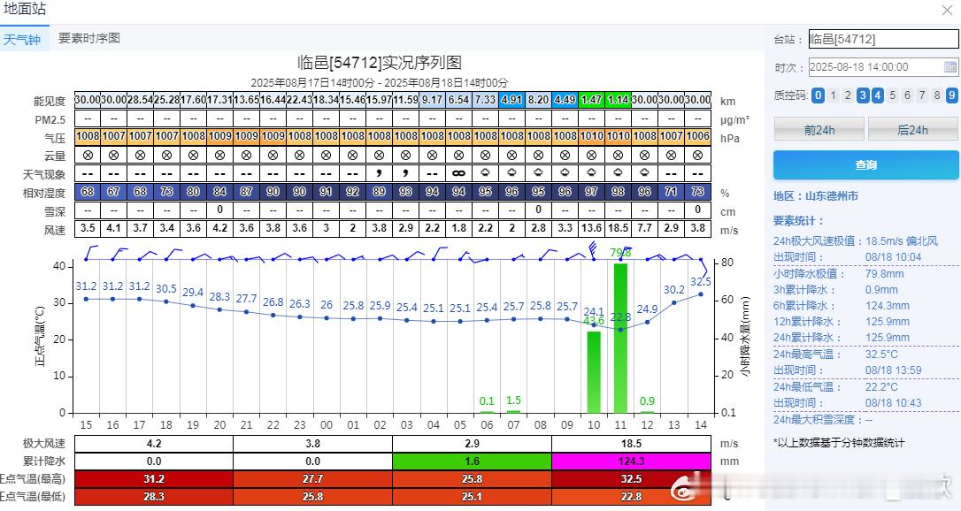961x511 pixels.
Task: Click the 地区：山东德州市 label
Action: (x=816, y=196)
